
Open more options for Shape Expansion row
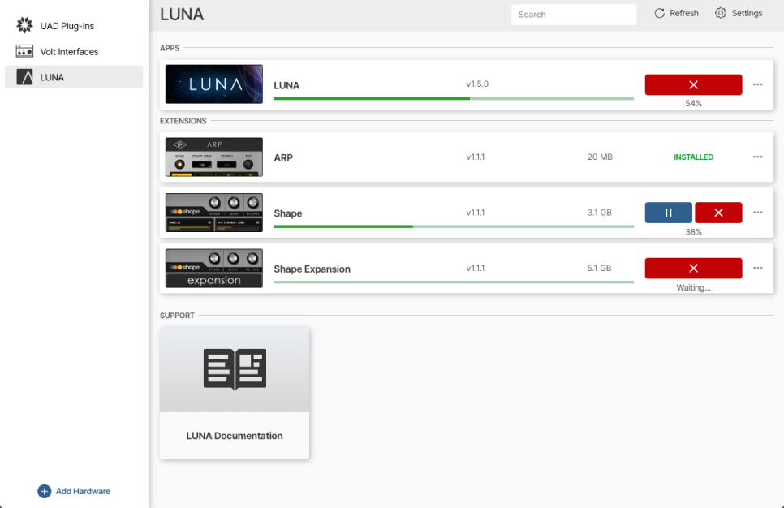point(757,268)
